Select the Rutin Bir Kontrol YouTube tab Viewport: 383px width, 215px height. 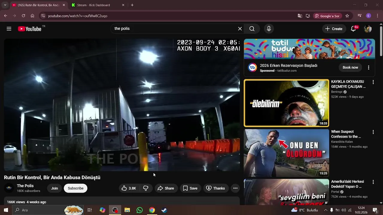(38, 5)
